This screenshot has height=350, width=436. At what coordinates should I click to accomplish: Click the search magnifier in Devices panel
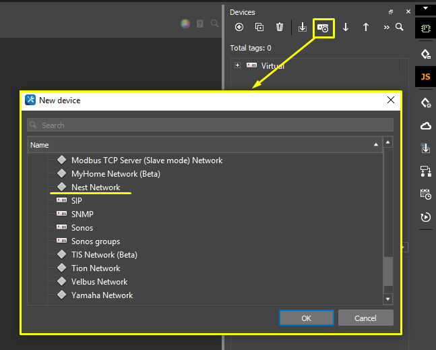[399, 28]
